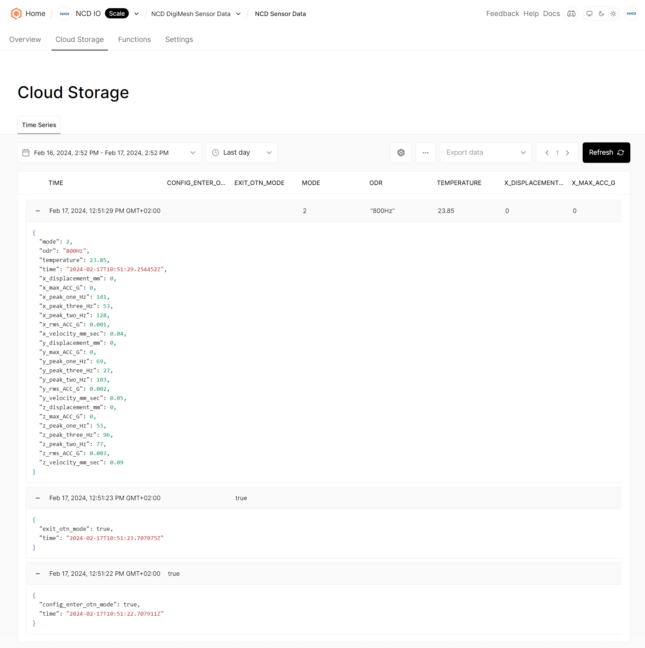The height and width of the screenshot is (648, 645).
Task: Open the Docs link
Action: [x=551, y=14]
